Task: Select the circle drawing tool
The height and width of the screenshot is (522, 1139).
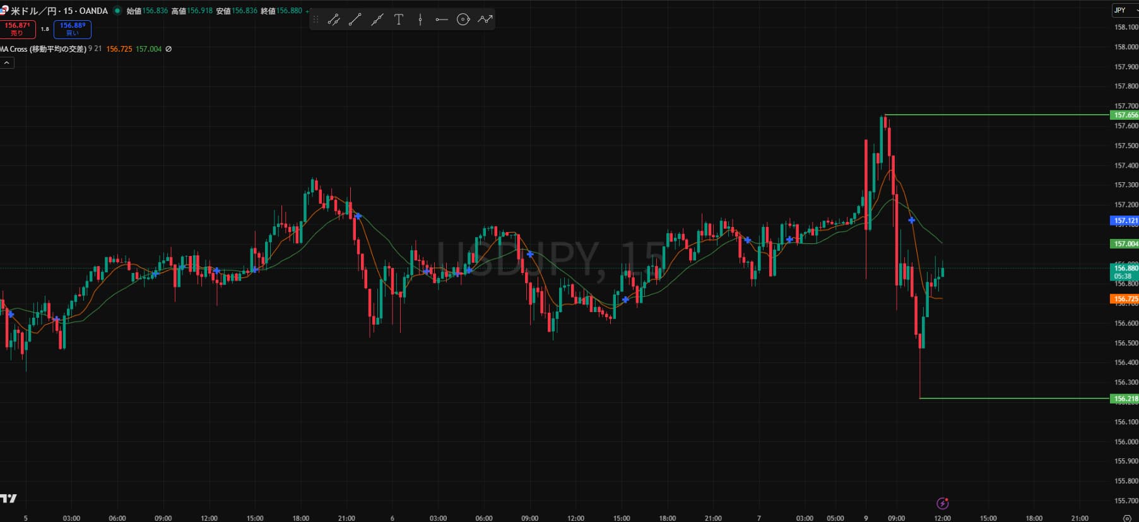Action: click(x=463, y=20)
